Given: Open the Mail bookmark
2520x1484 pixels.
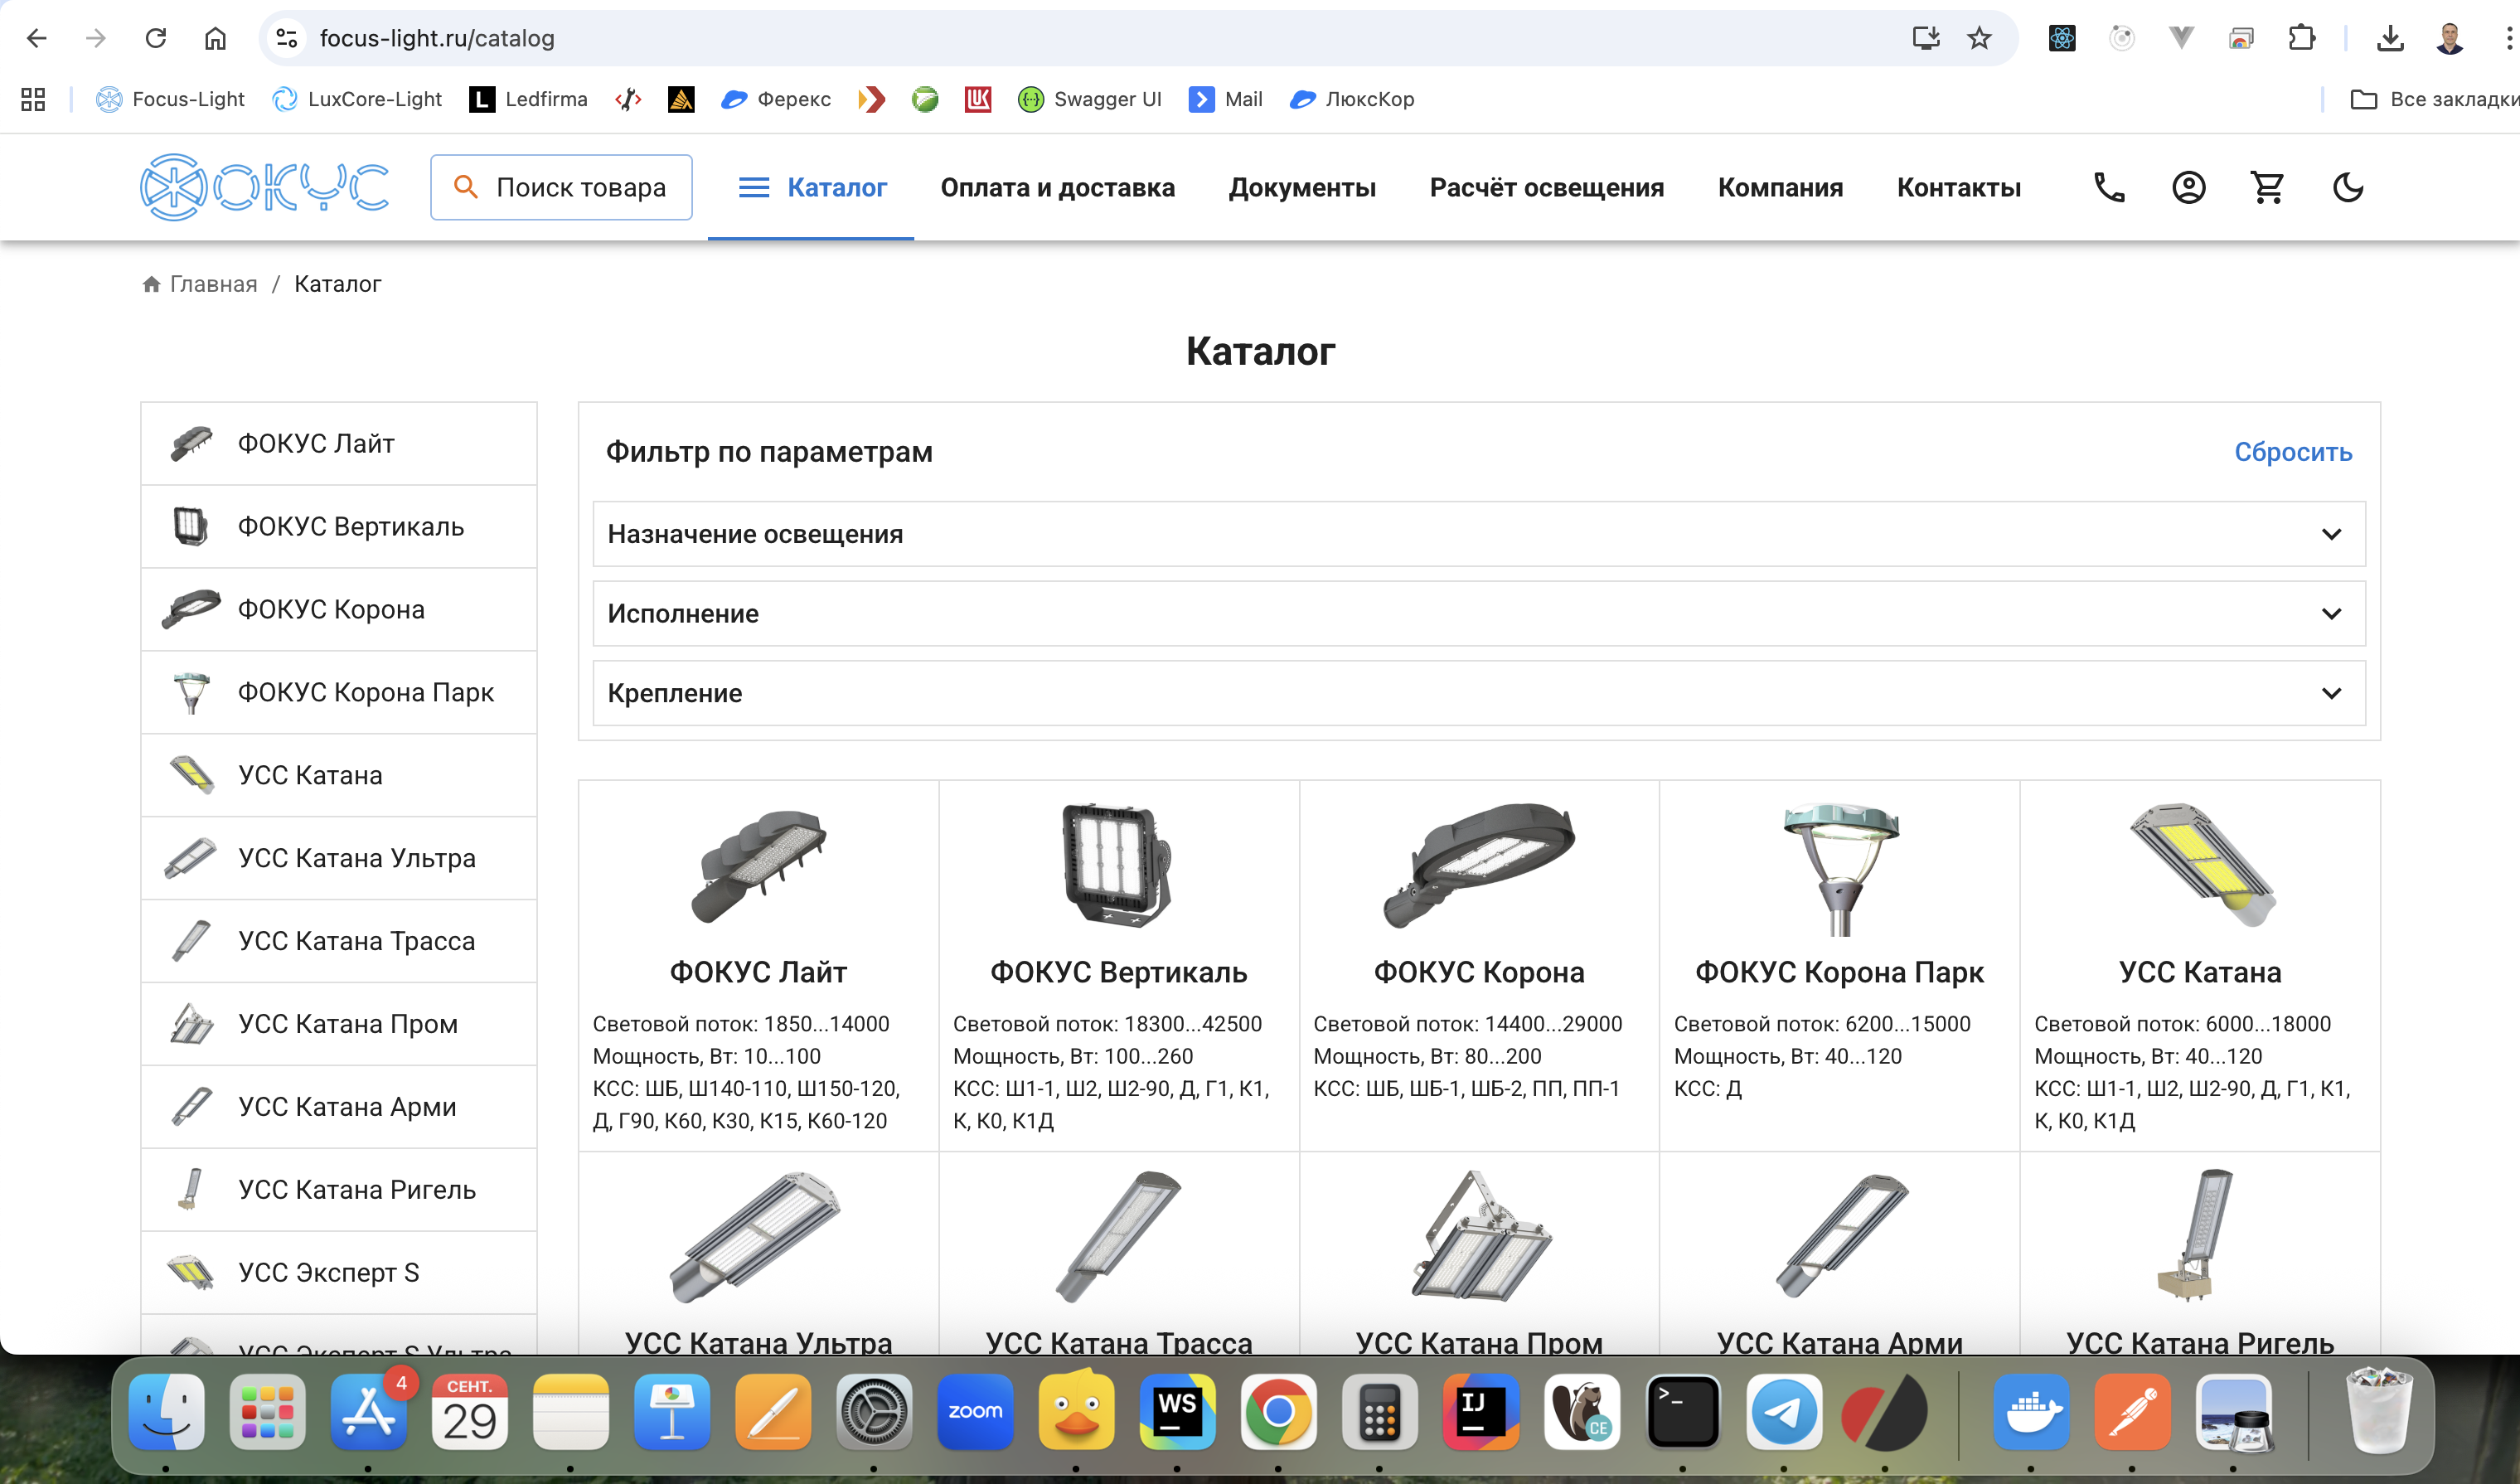Looking at the screenshot, I should [1226, 99].
